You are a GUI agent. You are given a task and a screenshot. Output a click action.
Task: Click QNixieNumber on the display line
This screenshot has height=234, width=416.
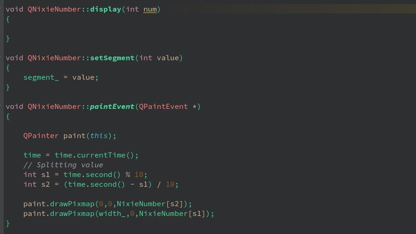[54, 9]
